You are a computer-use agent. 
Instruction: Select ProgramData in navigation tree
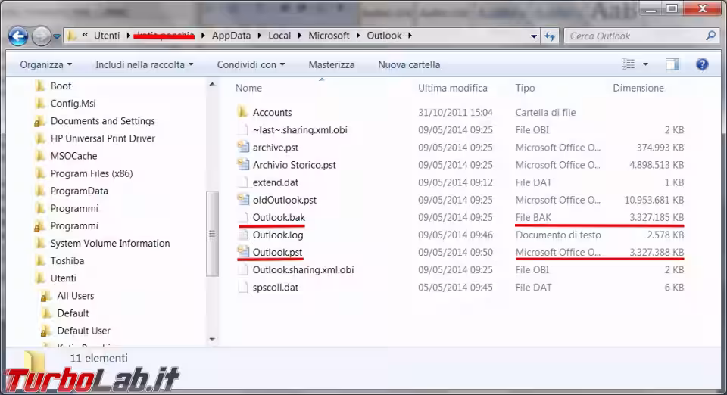coord(79,191)
